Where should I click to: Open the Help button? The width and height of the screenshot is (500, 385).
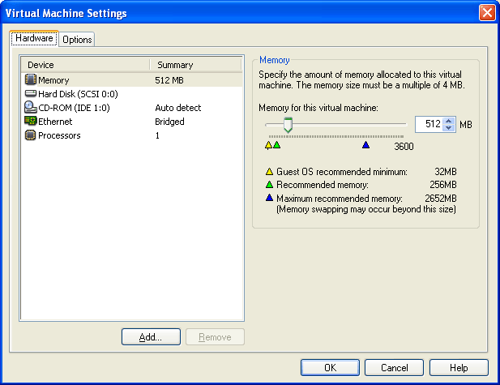click(x=459, y=367)
